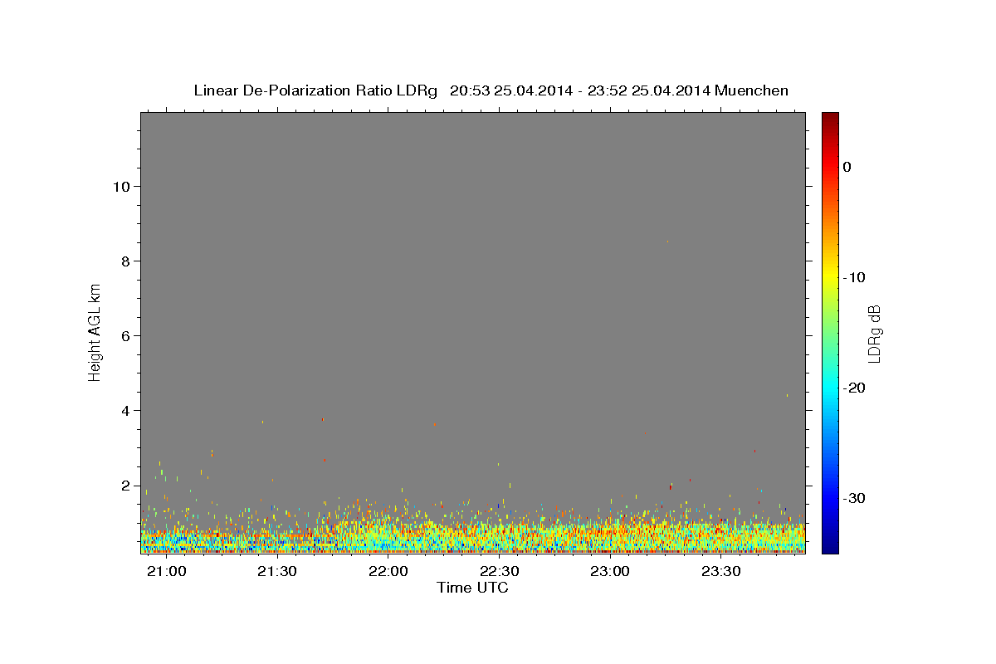Click the colorbar value label -10
The height and width of the screenshot is (664, 996).
[x=854, y=277]
